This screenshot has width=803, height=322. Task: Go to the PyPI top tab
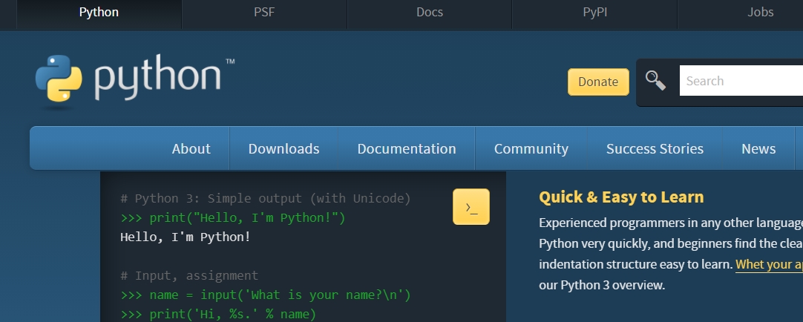pyautogui.click(x=595, y=13)
